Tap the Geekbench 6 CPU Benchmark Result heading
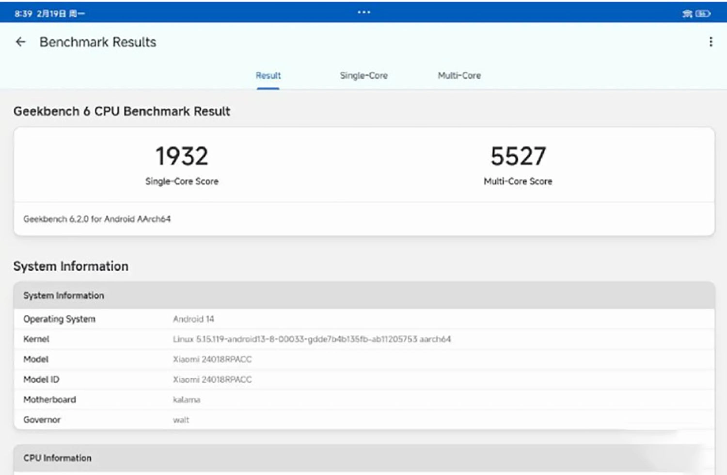This screenshot has width=727, height=475. [122, 112]
